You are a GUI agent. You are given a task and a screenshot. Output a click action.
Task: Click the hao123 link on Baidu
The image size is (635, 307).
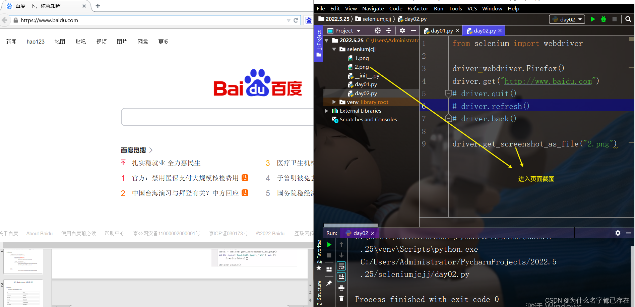coord(36,42)
